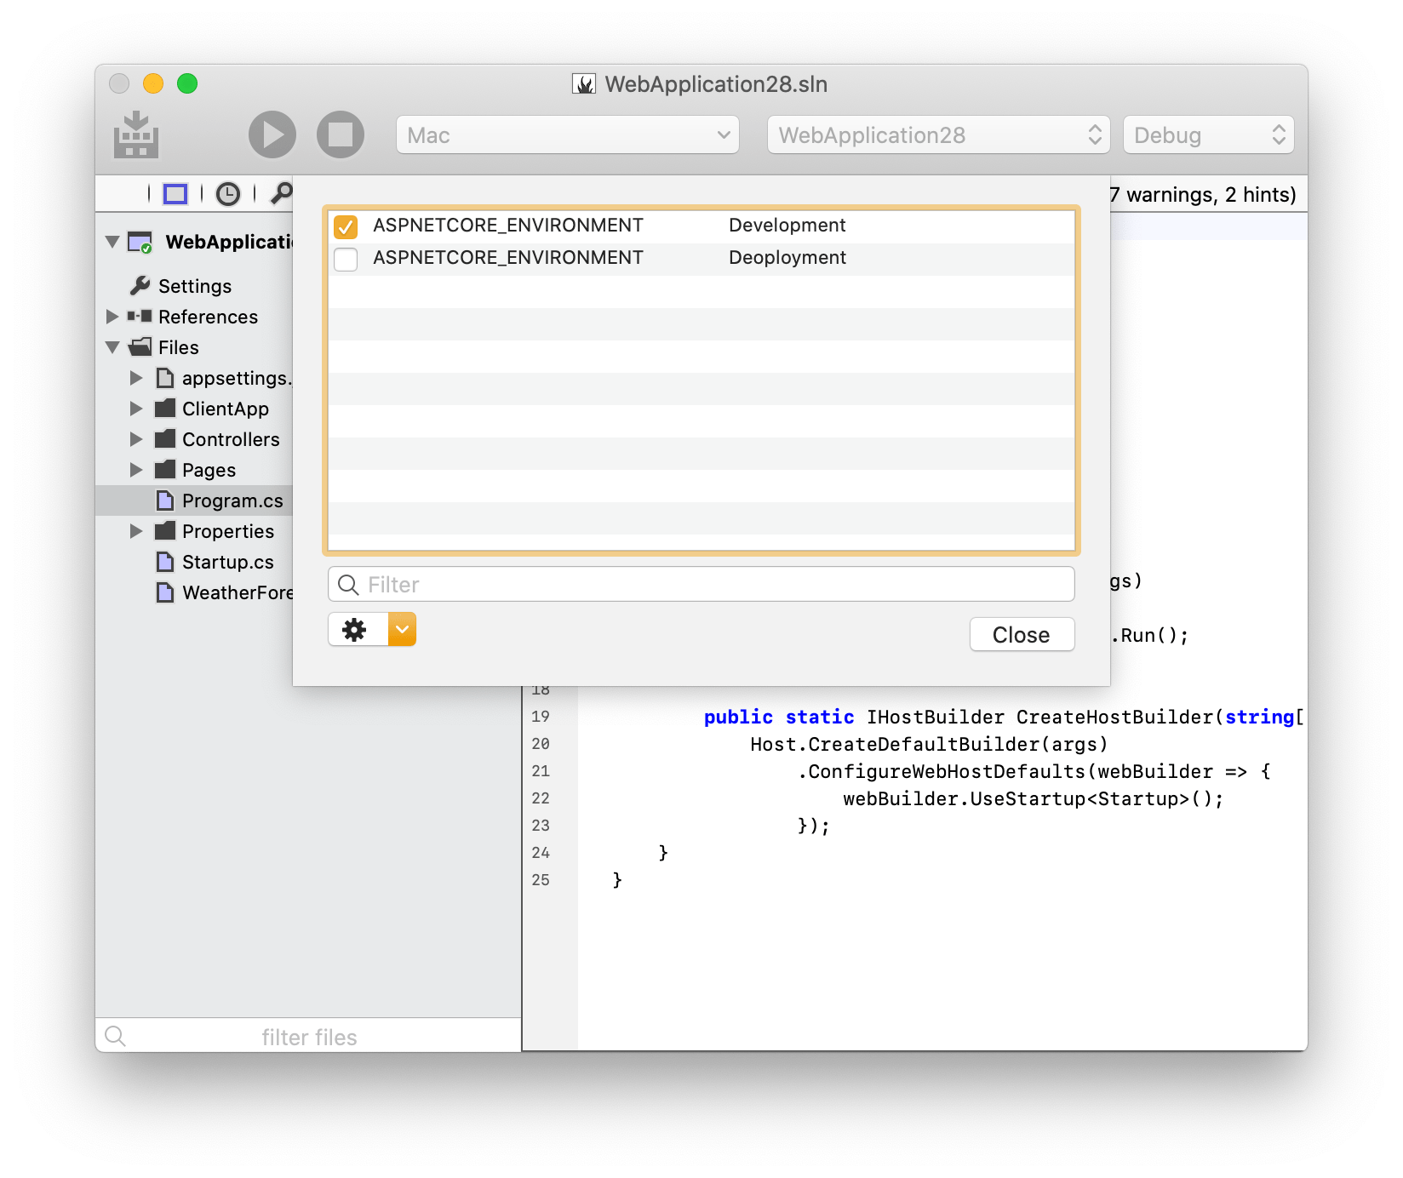Select References in the project tree
This screenshot has width=1403, height=1178.
pos(208,317)
